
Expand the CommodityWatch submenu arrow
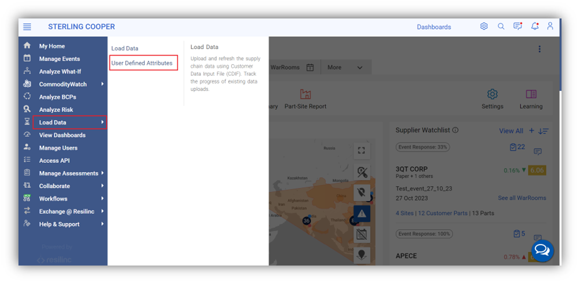pyautogui.click(x=102, y=84)
